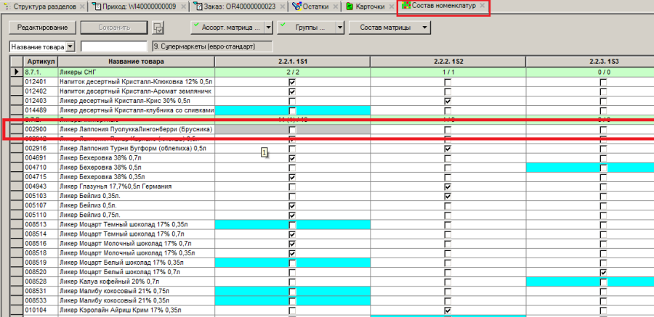This screenshot has width=654, height=317.
Task: Close the Состав номенклатур tab
Action: tap(483, 6)
